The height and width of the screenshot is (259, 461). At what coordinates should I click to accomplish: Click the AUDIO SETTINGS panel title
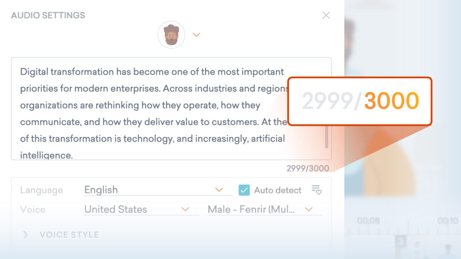pos(48,15)
